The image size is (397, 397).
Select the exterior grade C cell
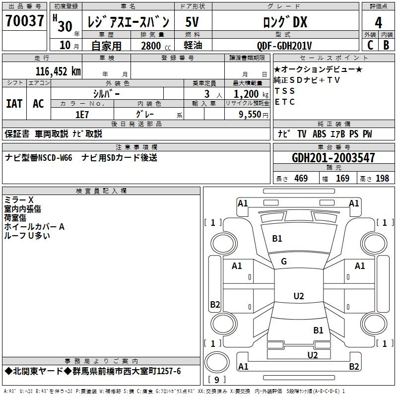click(x=370, y=45)
